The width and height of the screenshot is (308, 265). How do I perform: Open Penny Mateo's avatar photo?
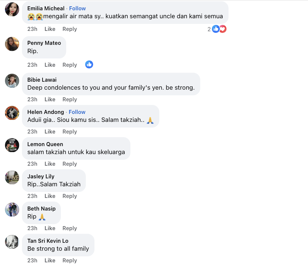click(x=12, y=44)
